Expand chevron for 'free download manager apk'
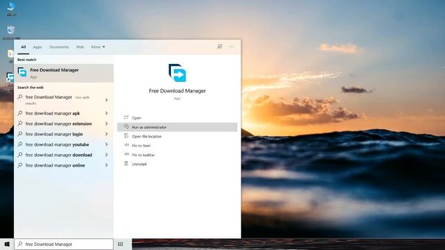The height and width of the screenshot is (250, 445). point(106,113)
